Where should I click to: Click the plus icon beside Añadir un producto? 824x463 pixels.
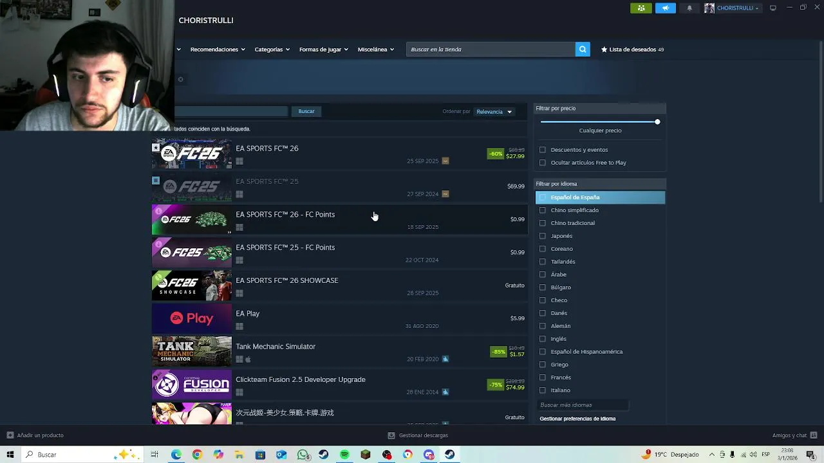pyautogui.click(x=10, y=435)
